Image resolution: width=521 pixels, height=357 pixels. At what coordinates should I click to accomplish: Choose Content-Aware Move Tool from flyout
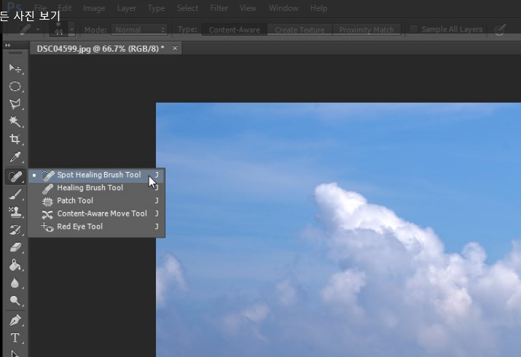pyautogui.click(x=96, y=214)
